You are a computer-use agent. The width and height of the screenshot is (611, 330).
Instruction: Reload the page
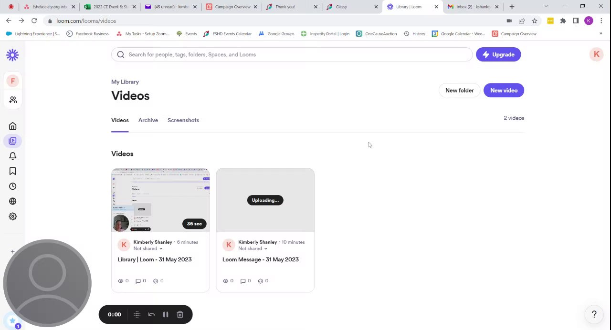point(34,21)
